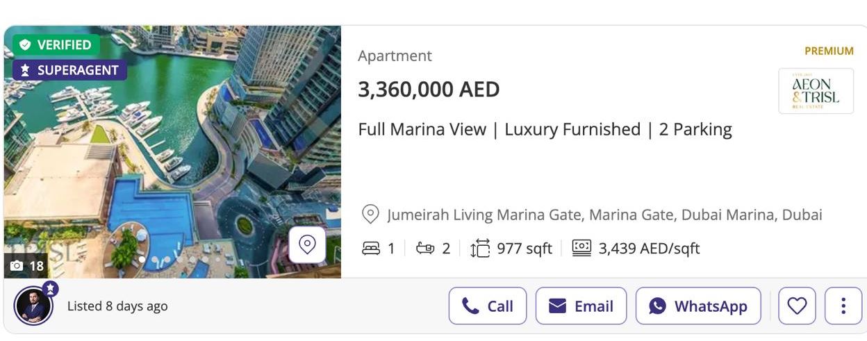Click the 3,360,000 AED price
The image size is (867, 341).
click(x=428, y=90)
